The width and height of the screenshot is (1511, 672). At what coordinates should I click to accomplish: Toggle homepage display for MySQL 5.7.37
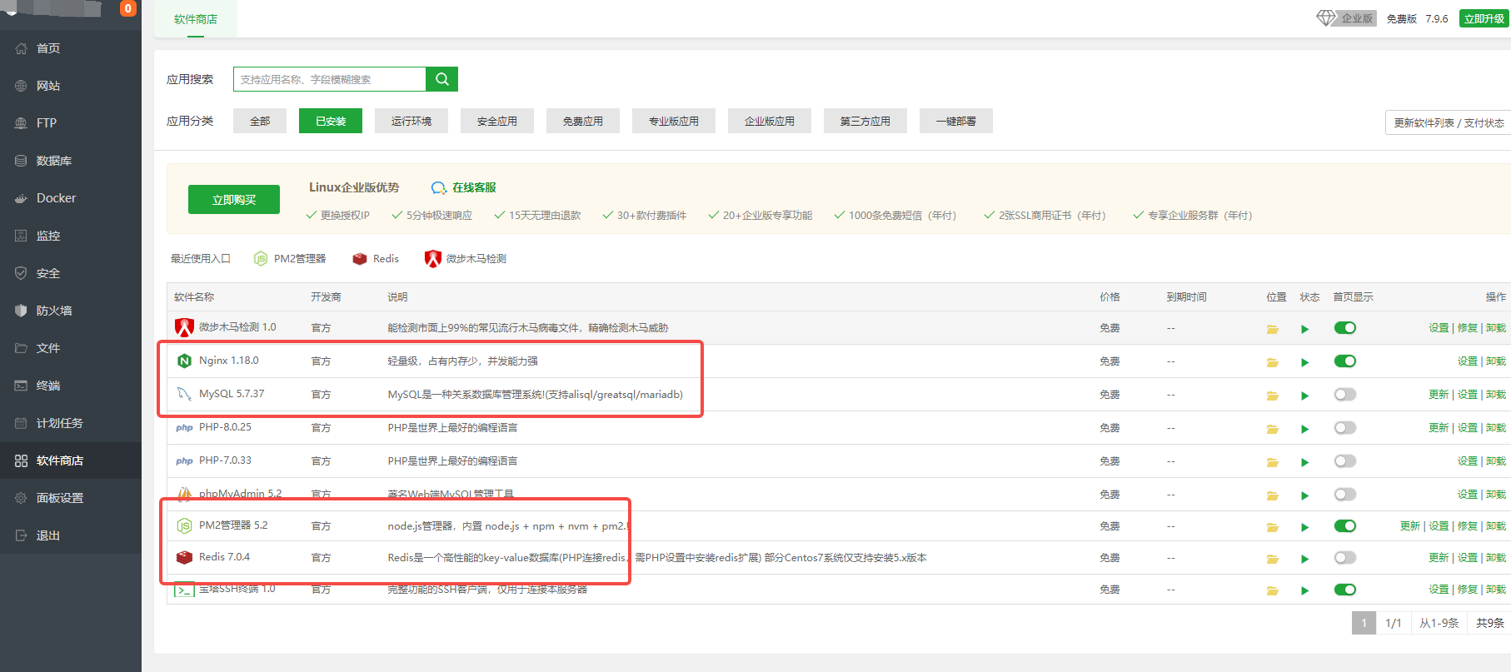coord(1345,395)
